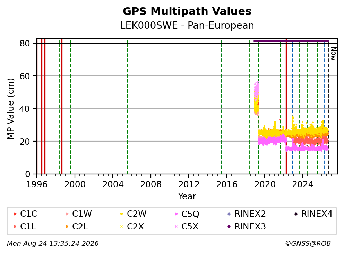Click the RINEX3 legend entry

(247, 226)
